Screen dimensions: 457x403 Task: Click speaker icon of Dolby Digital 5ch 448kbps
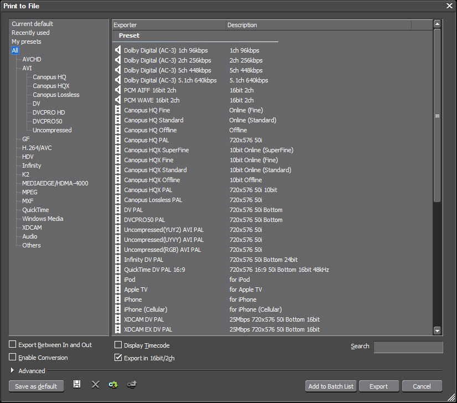tap(117, 70)
